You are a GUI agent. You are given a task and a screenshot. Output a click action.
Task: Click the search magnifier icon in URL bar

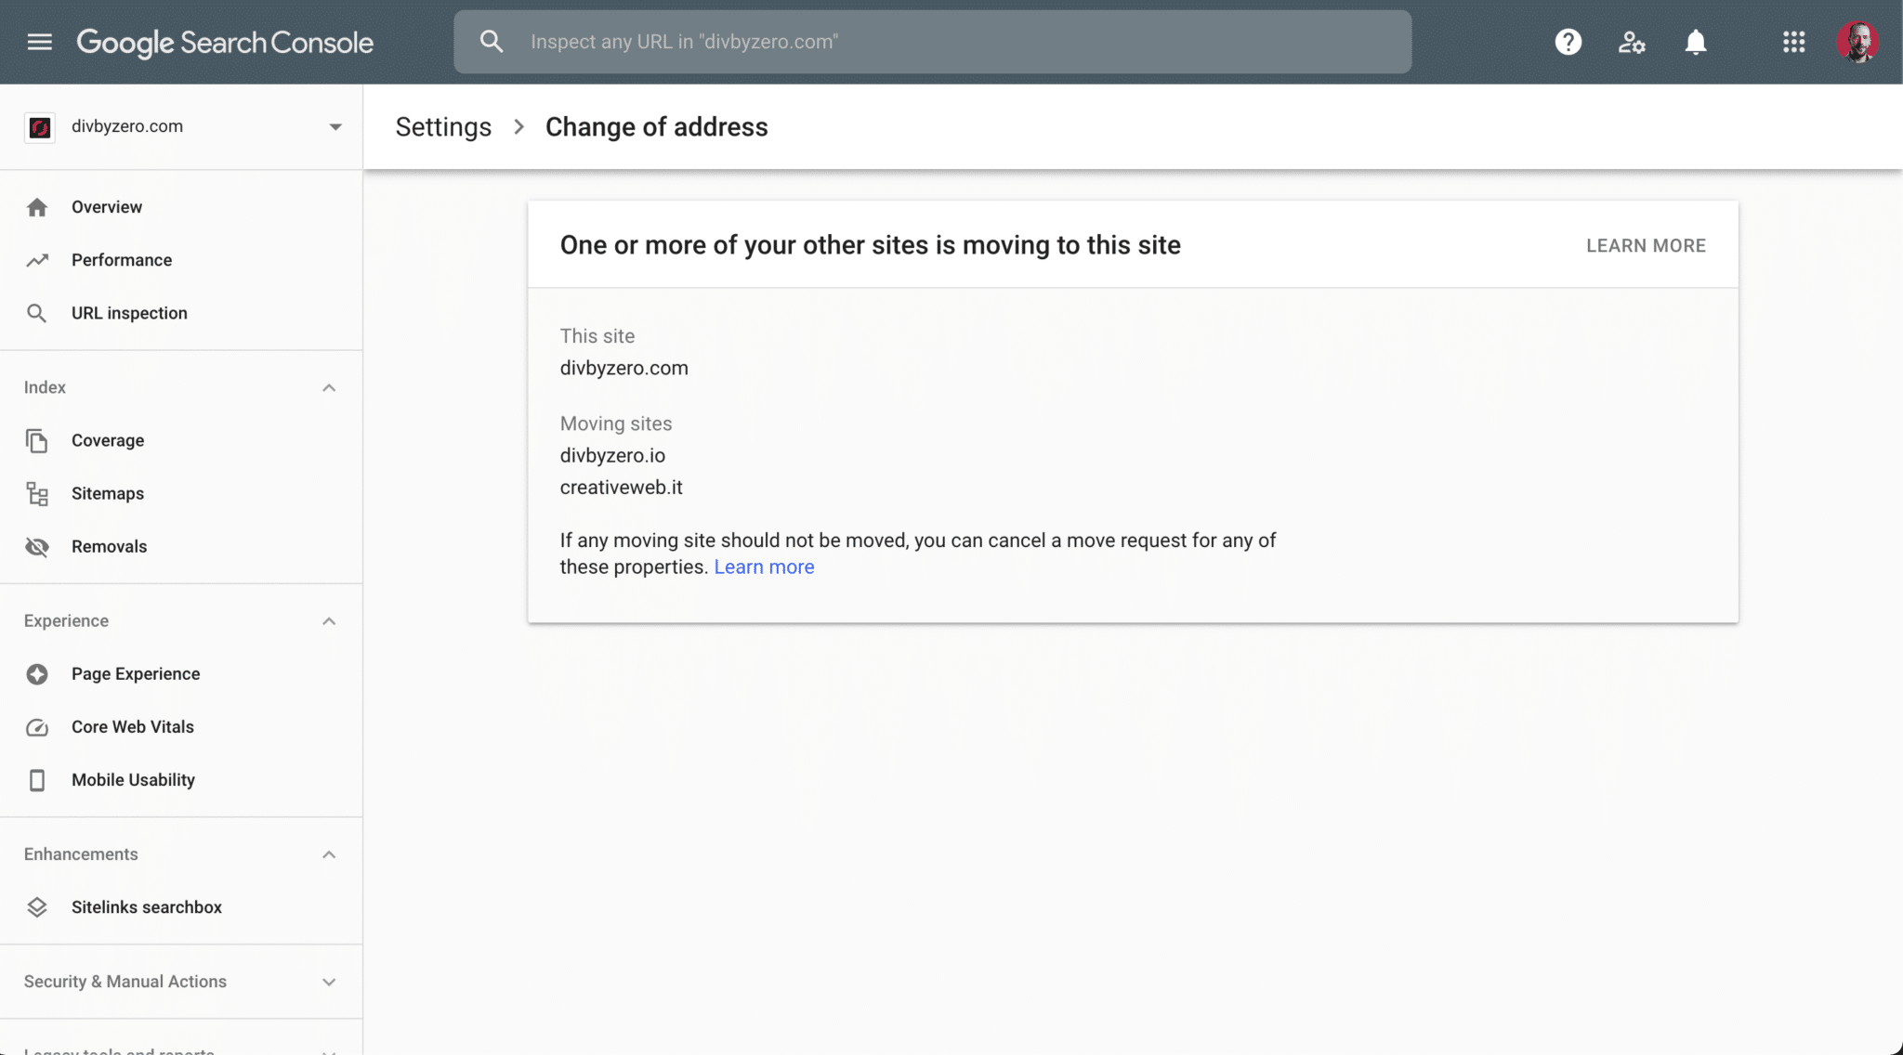pos(492,42)
